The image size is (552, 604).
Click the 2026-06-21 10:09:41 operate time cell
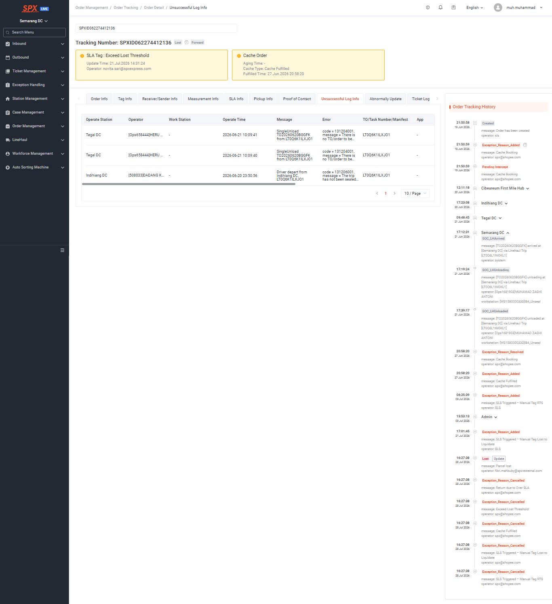click(240, 135)
